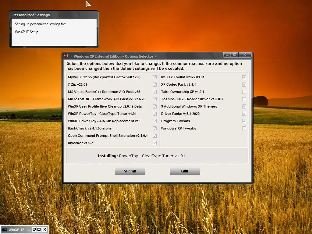Click the 'Program Tweaks' label
312x234 pixels.
click(175, 121)
